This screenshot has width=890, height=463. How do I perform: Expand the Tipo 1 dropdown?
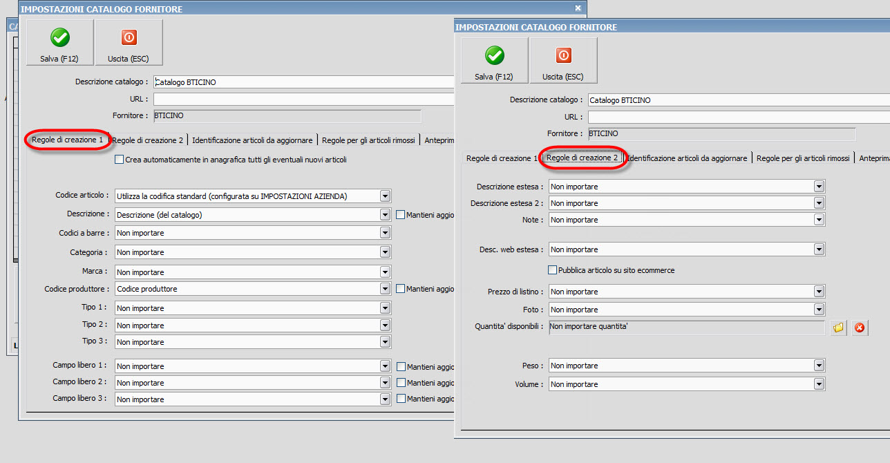coord(386,308)
